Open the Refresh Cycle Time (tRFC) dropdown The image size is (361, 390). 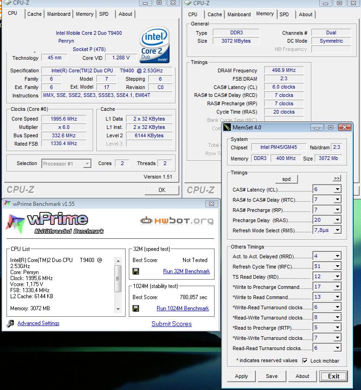[x=337, y=266]
